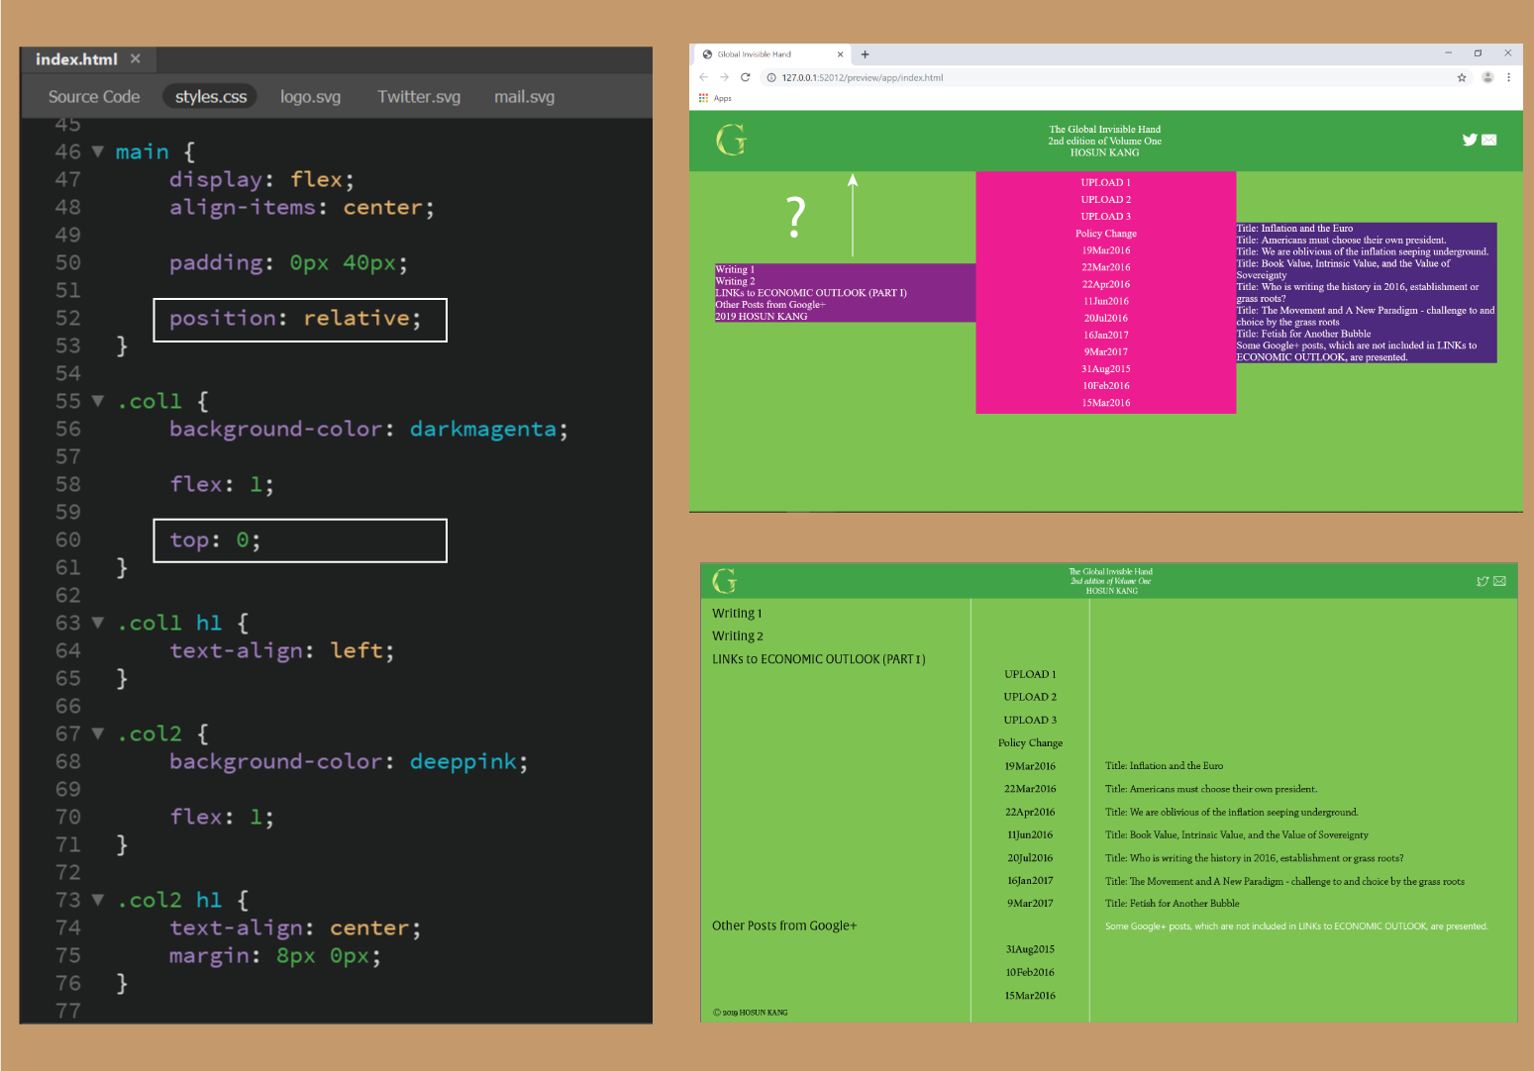Close the index.html editor tab
The width and height of the screenshot is (1534, 1071).
[x=136, y=59]
